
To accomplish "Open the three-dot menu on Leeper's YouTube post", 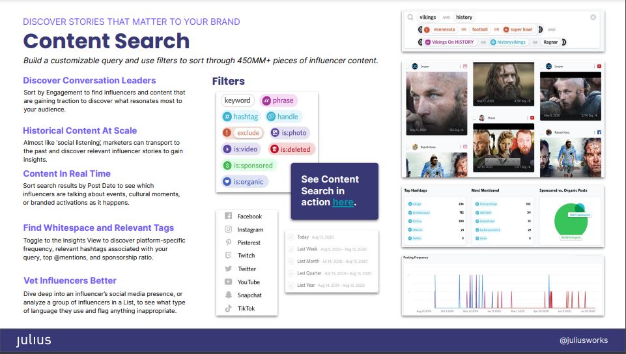I will (595, 66).
